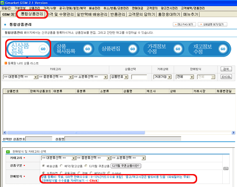Viewport: 237px width, 187px height.
Task: Click the small icon right of 상품구분 row
Action: [x=226, y=168]
